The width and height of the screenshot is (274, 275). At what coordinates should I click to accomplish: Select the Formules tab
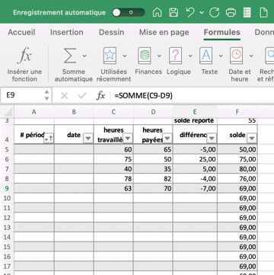(222, 32)
